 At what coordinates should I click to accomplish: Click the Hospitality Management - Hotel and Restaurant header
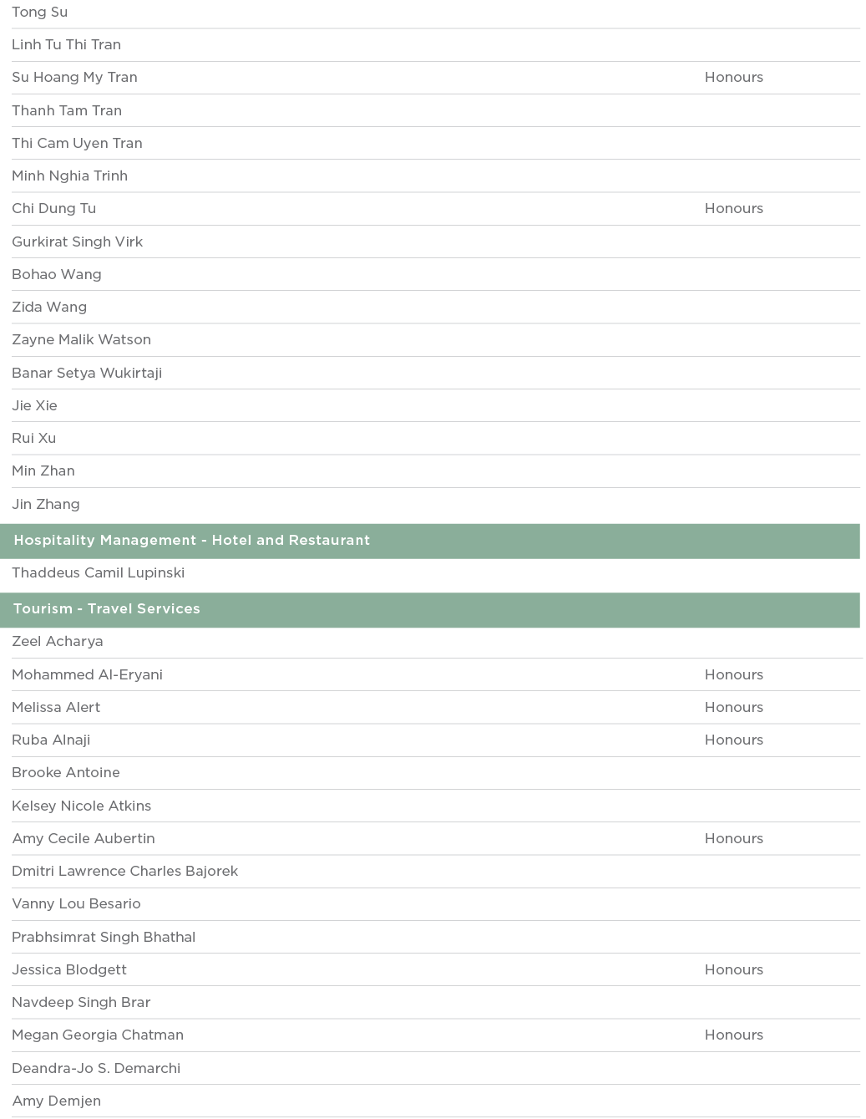click(191, 541)
